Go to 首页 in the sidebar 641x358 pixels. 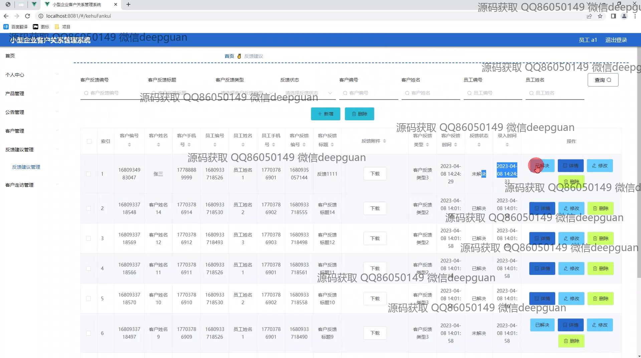(10, 56)
